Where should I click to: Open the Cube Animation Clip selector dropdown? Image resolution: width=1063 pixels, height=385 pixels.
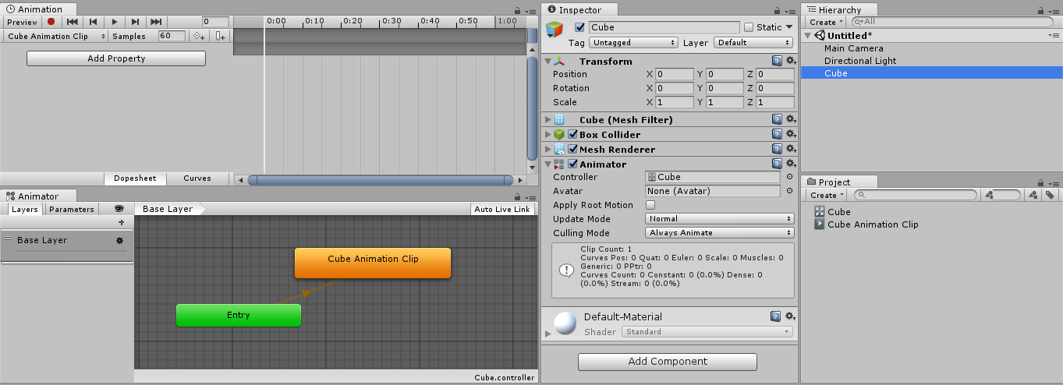[56, 37]
